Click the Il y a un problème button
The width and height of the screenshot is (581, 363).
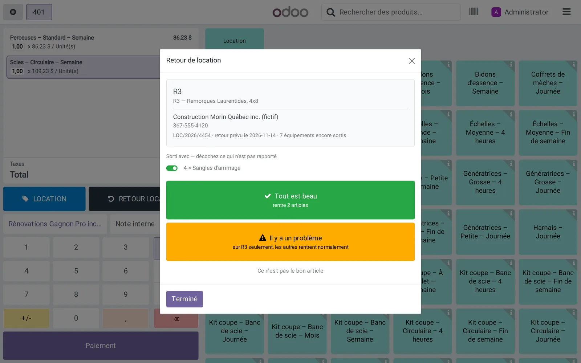point(290,242)
